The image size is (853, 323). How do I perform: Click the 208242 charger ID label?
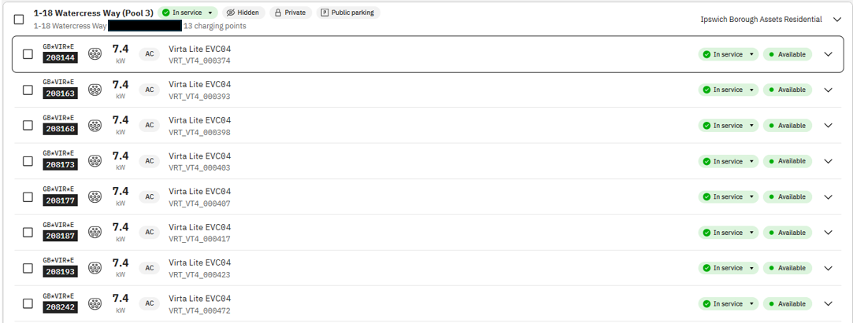click(61, 306)
